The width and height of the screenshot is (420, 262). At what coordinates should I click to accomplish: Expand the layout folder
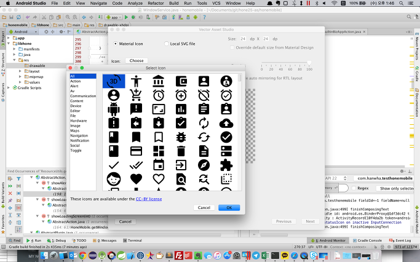[20, 71]
